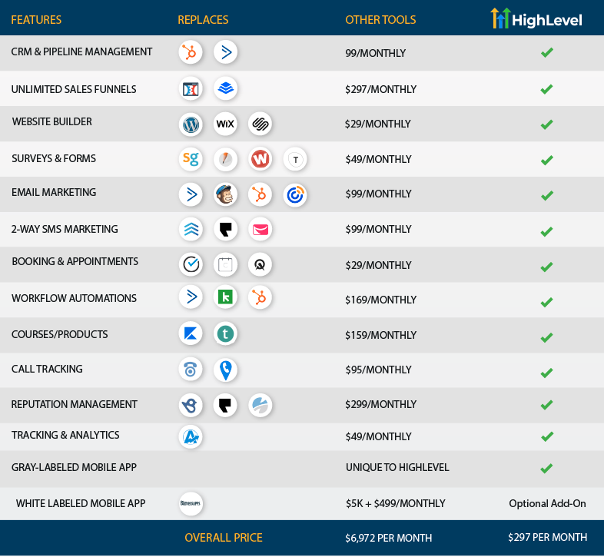Click '$6,972 PER MONTH' overall price
The height and width of the screenshot is (557, 604).
click(389, 538)
